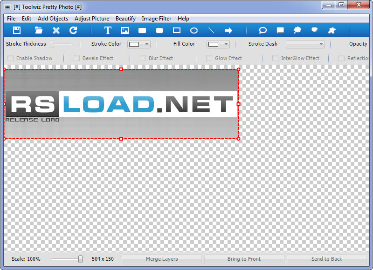Select the filled rounded rectangle tool
373x270 pixels.
point(159,31)
